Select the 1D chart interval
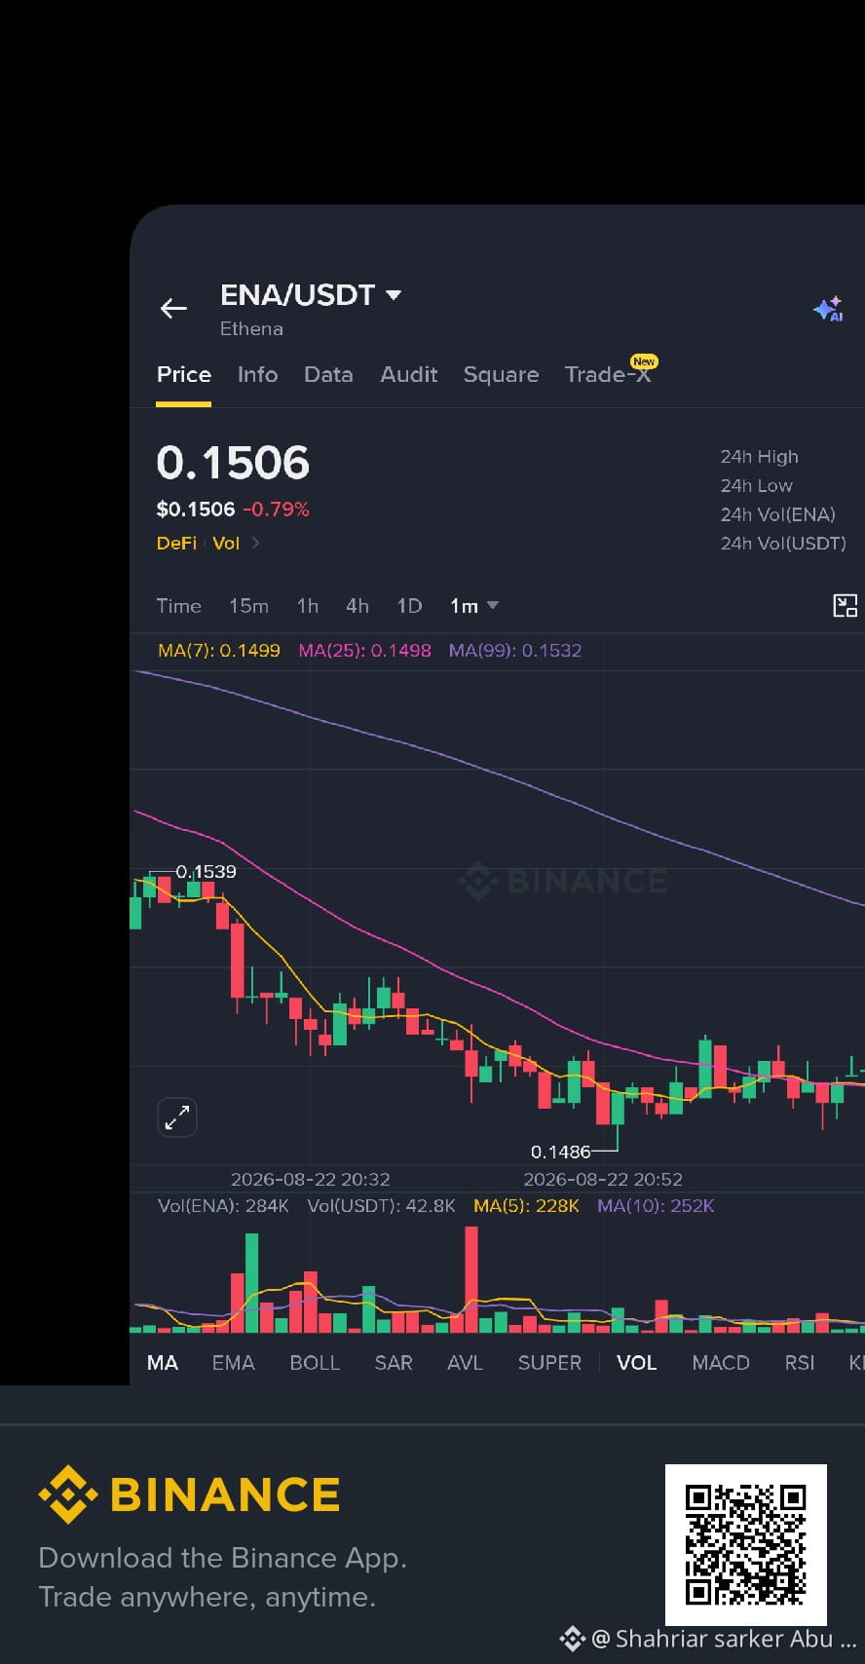The width and height of the screenshot is (865, 1664). point(409,606)
